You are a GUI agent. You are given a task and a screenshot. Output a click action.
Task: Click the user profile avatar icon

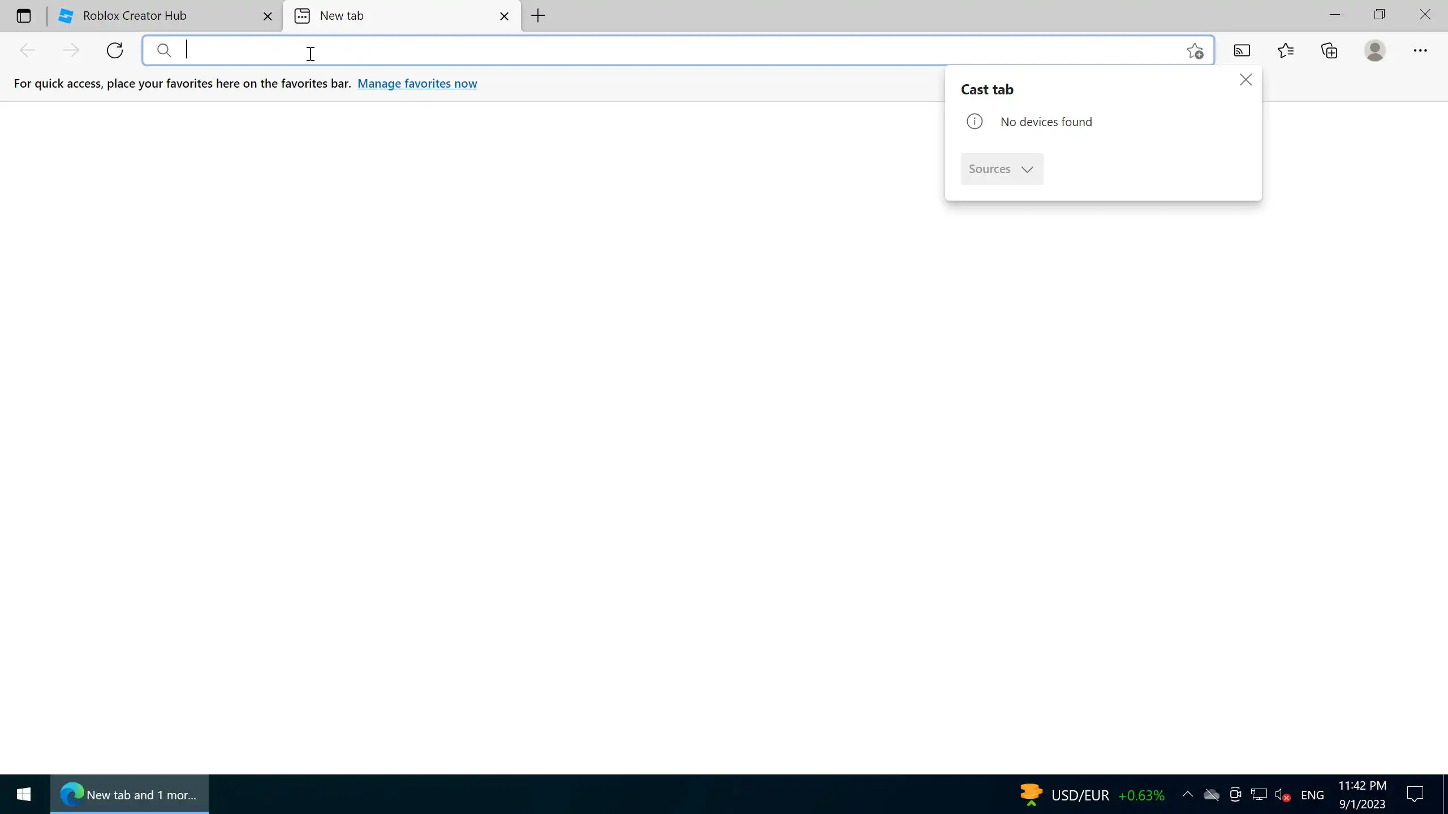pos(1374,51)
